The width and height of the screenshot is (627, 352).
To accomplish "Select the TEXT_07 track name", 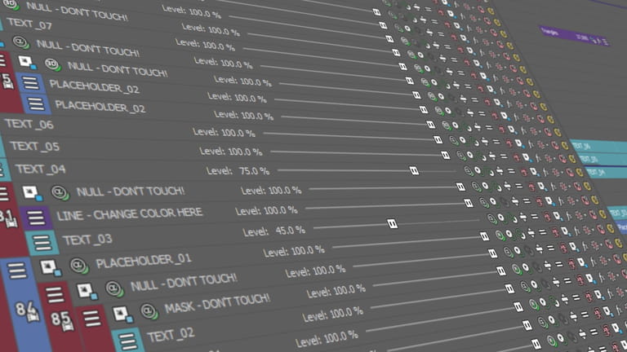I will click(x=29, y=24).
